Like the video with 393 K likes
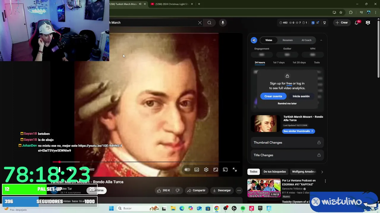The image size is (380, 213). 163,190
